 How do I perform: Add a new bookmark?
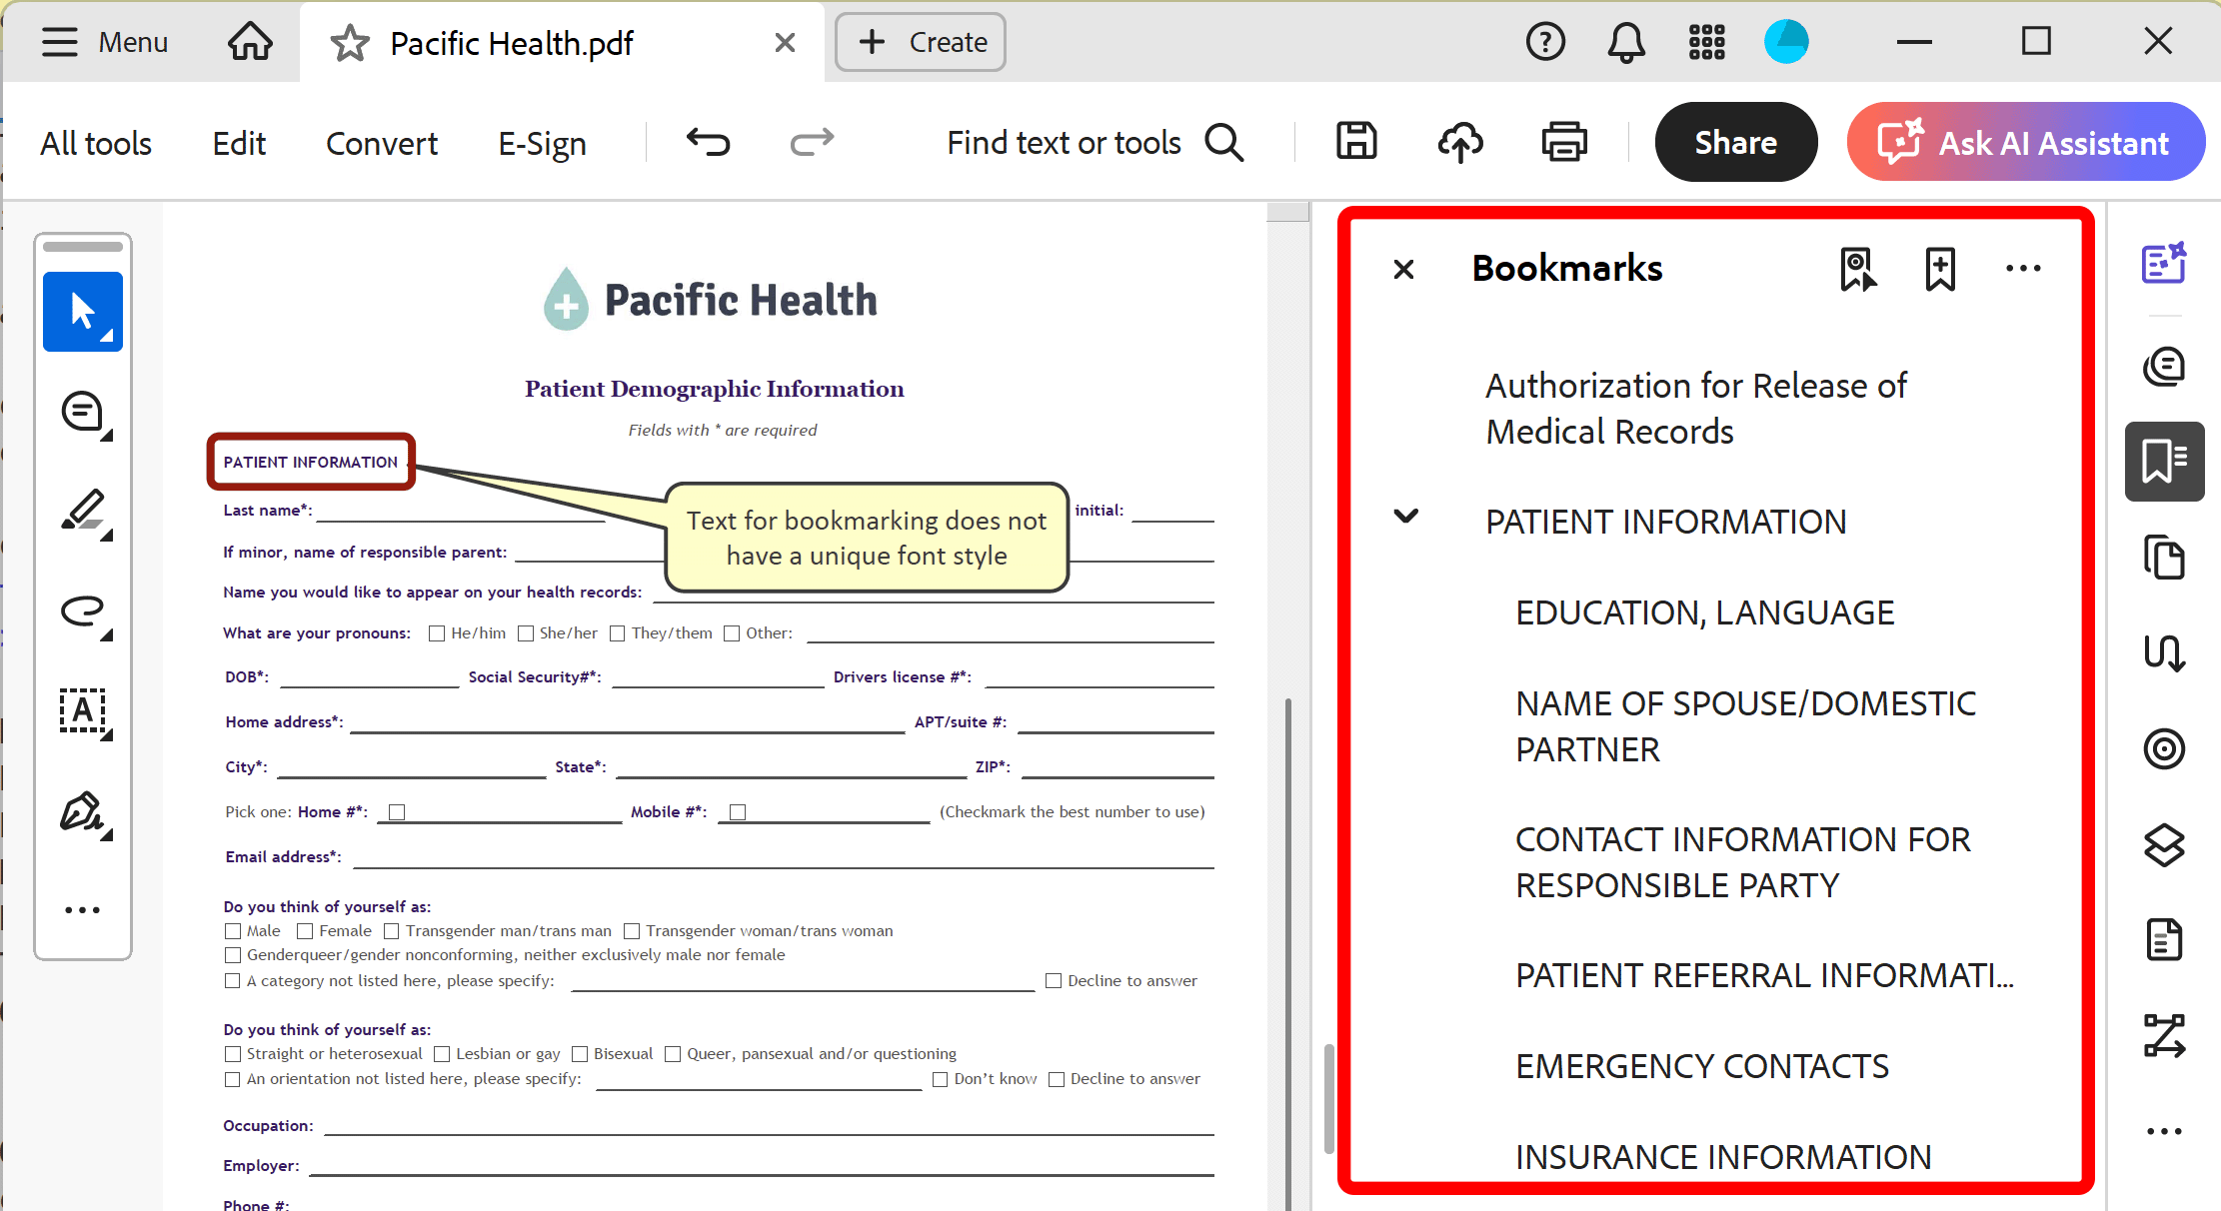tap(1940, 269)
